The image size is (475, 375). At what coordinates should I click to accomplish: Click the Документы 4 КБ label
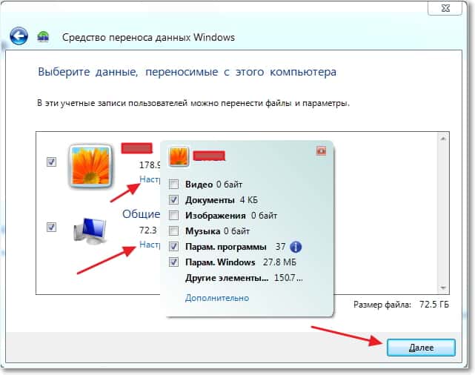tap(222, 200)
